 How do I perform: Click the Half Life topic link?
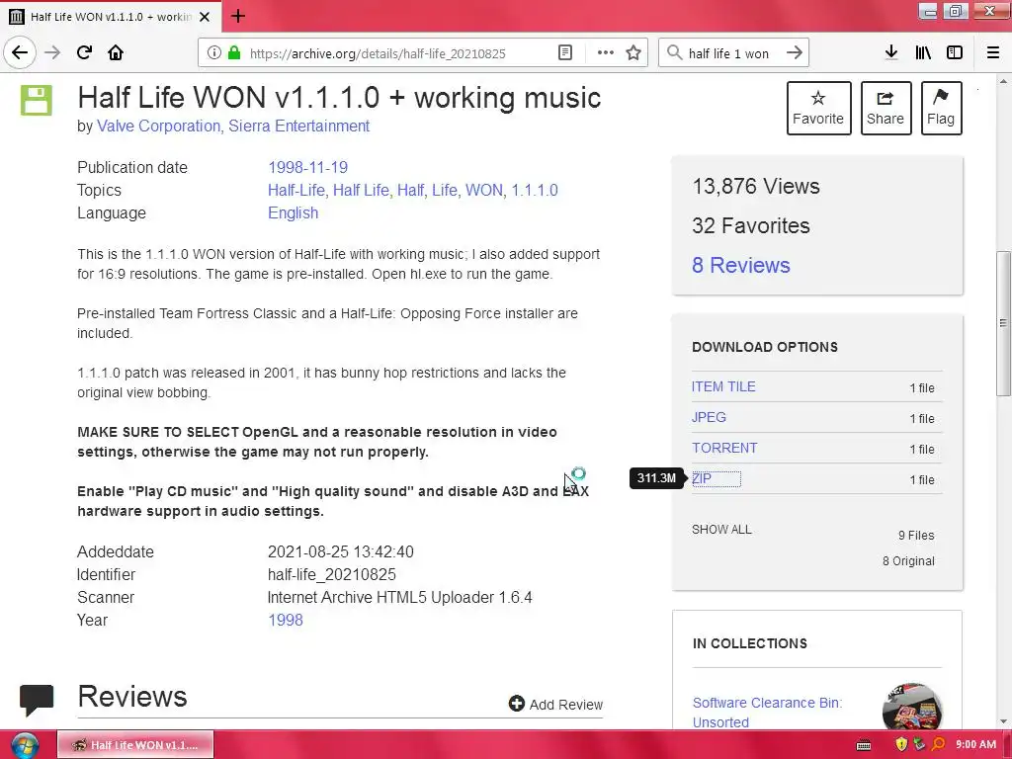361,190
